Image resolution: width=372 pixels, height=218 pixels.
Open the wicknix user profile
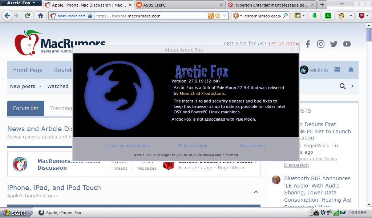(x=319, y=70)
